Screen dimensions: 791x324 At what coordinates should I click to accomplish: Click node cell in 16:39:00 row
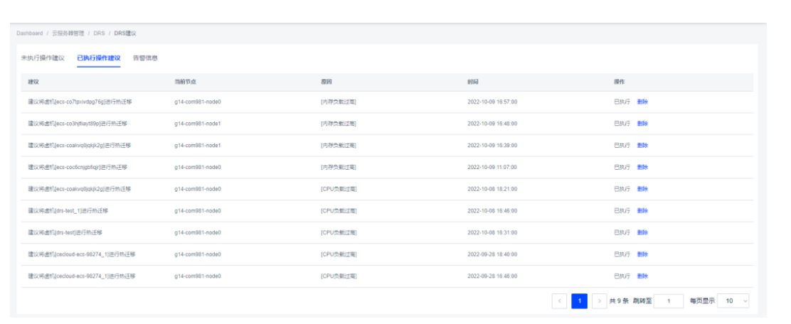pyautogui.click(x=198, y=145)
